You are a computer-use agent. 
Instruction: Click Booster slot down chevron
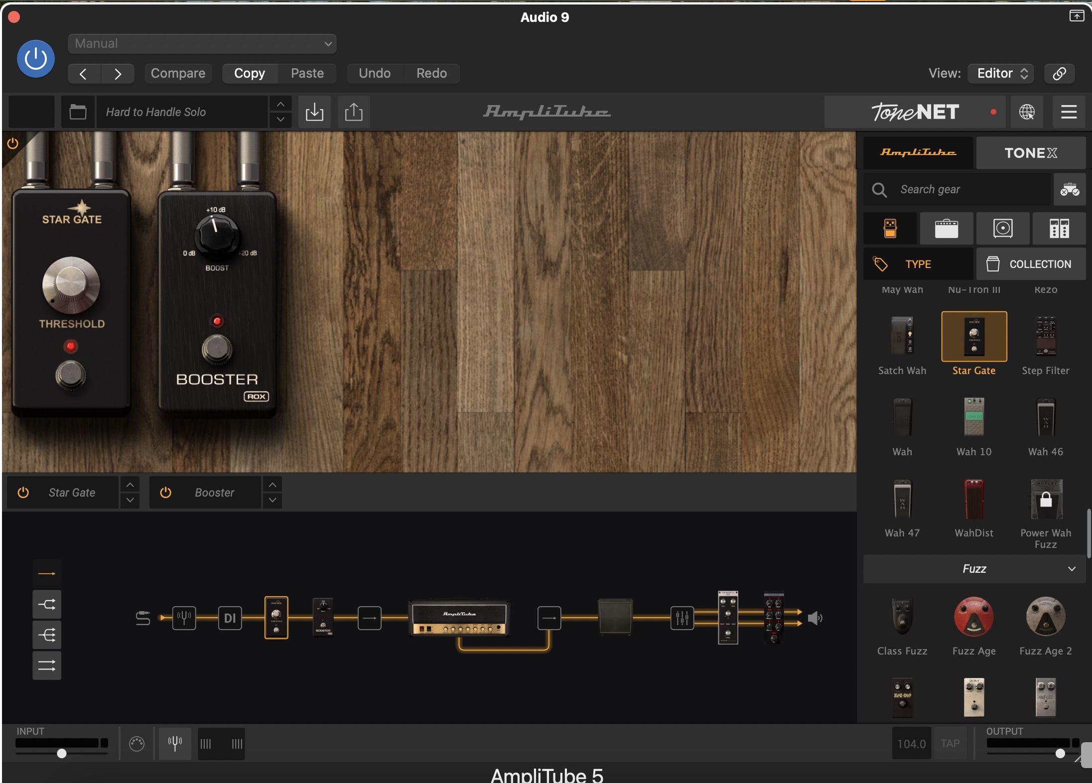click(272, 501)
